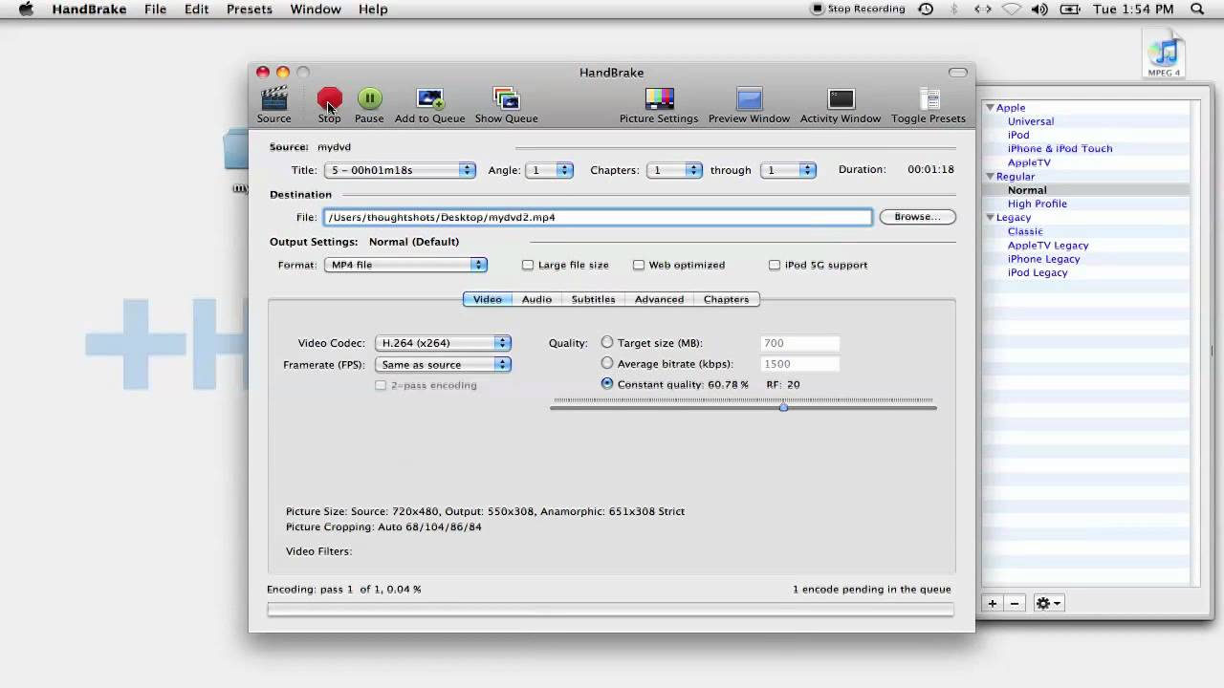The image size is (1224, 688).
Task: Click the '1 encode pending in the queue' status text
Action: tap(871, 590)
